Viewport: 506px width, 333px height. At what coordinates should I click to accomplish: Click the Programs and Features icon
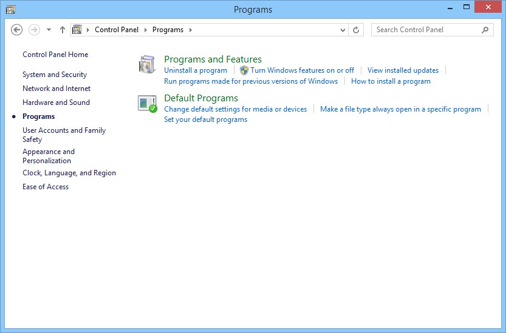click(148, 64)
